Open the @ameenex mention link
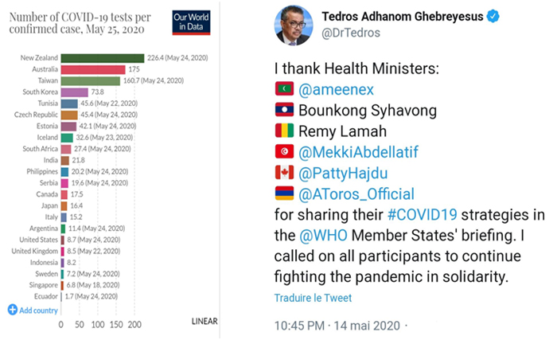Screen dimensions: 557x340 click(336, 90)
